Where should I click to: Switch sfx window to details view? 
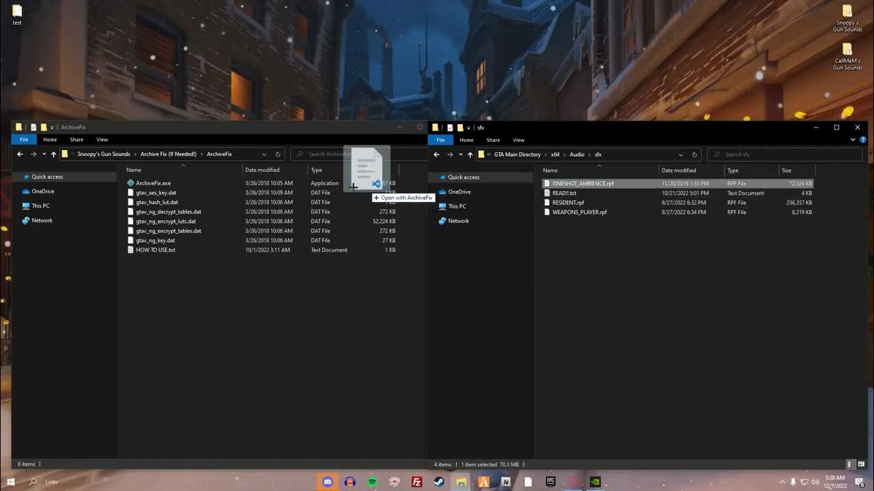coord(849,464)
